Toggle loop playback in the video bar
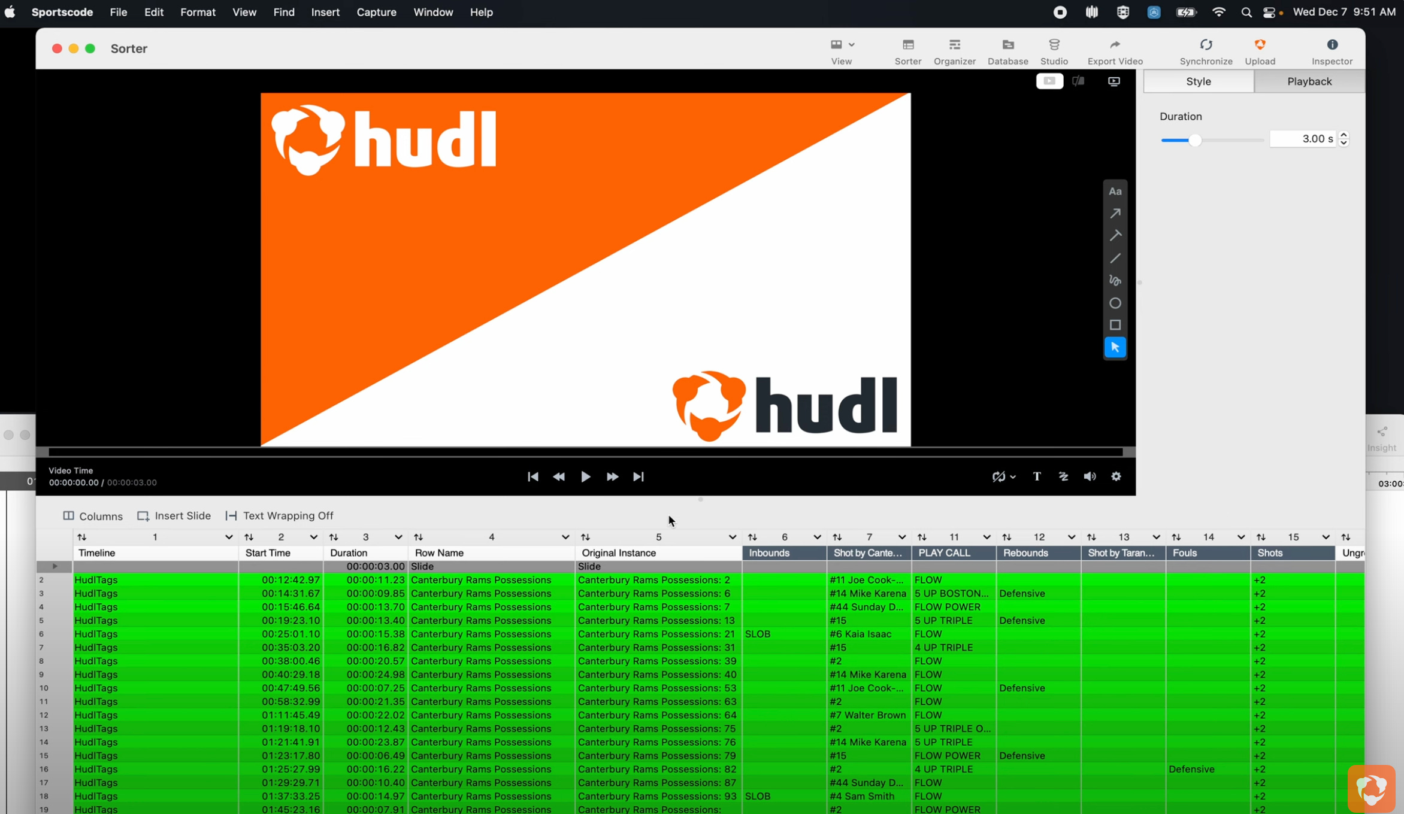 click(x=1000, y=476)
